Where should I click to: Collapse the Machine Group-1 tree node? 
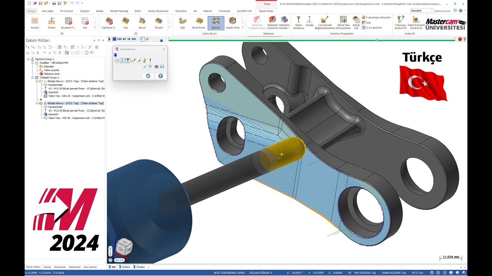pos(28,59)
